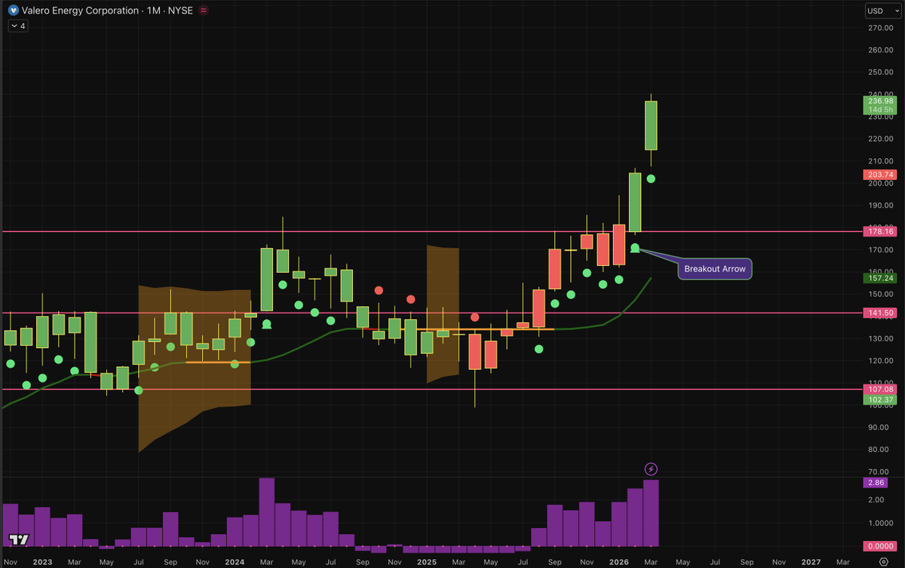Click the 250.00 price scale tick
The height and width of the screenshot is (568, 905).
(881, 72)
